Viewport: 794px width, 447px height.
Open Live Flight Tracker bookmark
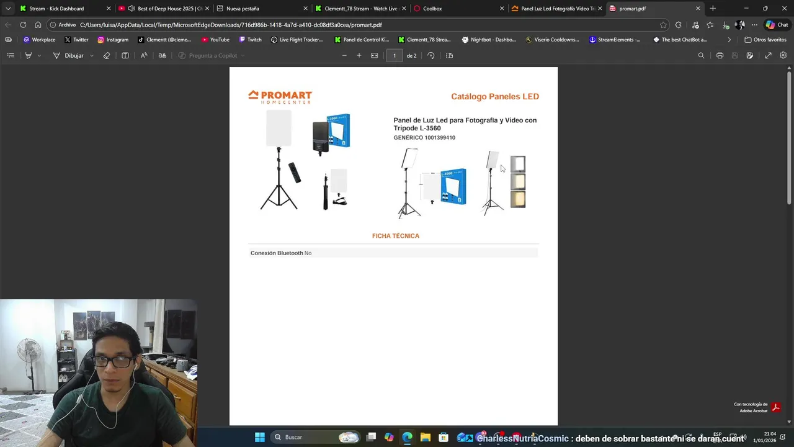297,40
